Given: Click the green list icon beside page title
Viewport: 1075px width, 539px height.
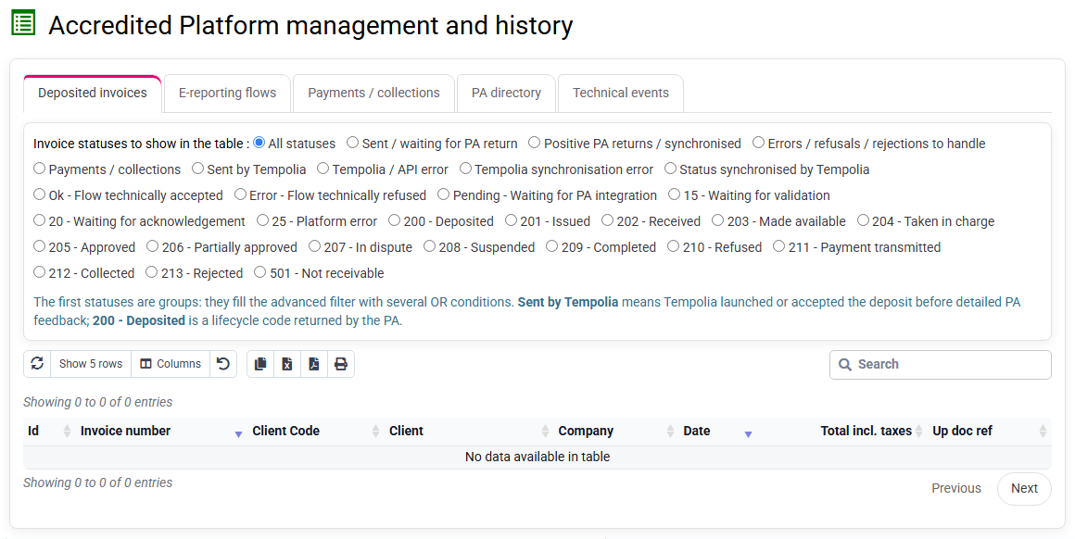Looking at the screenshot, I should [23, 22].
